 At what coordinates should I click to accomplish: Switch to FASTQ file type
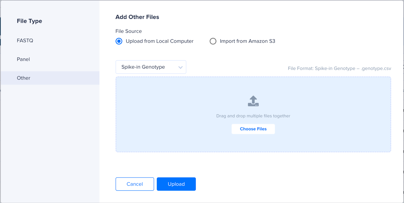(x=25, y=41)
